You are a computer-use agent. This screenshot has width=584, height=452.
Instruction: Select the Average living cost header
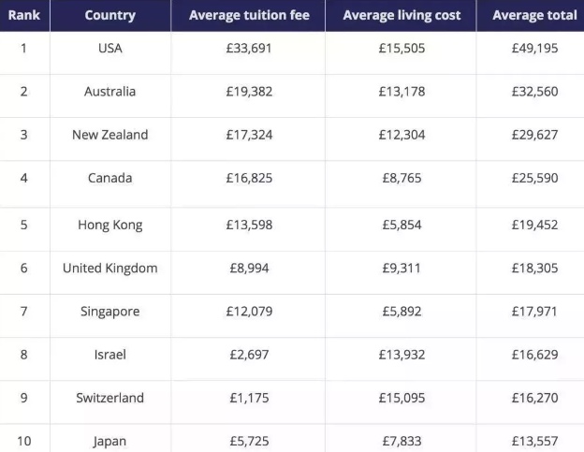[x=401, y=15]
